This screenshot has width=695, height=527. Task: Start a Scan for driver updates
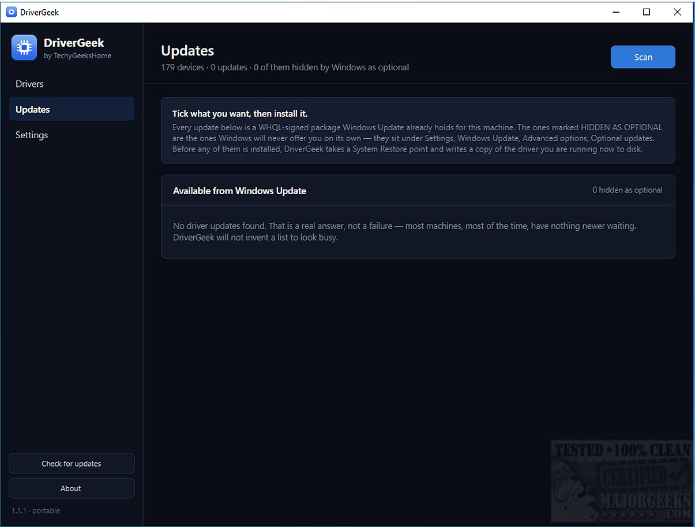tap(643, 57)
